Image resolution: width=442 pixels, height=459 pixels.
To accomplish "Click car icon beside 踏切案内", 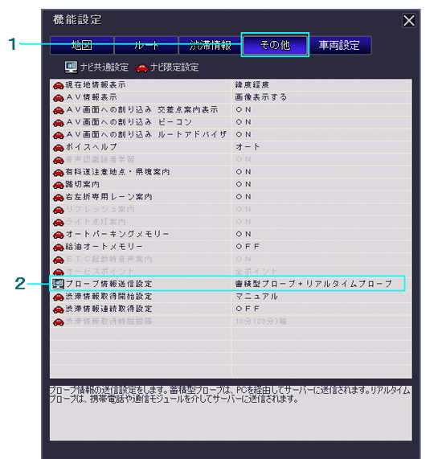I will pyautogui.click(x=58, y=185).
